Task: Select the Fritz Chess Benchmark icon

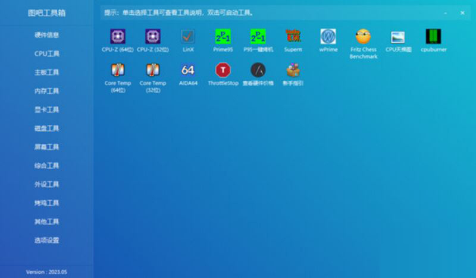Action: 364,36
